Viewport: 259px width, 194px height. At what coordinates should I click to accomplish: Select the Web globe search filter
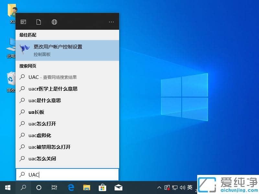(54, 22)
